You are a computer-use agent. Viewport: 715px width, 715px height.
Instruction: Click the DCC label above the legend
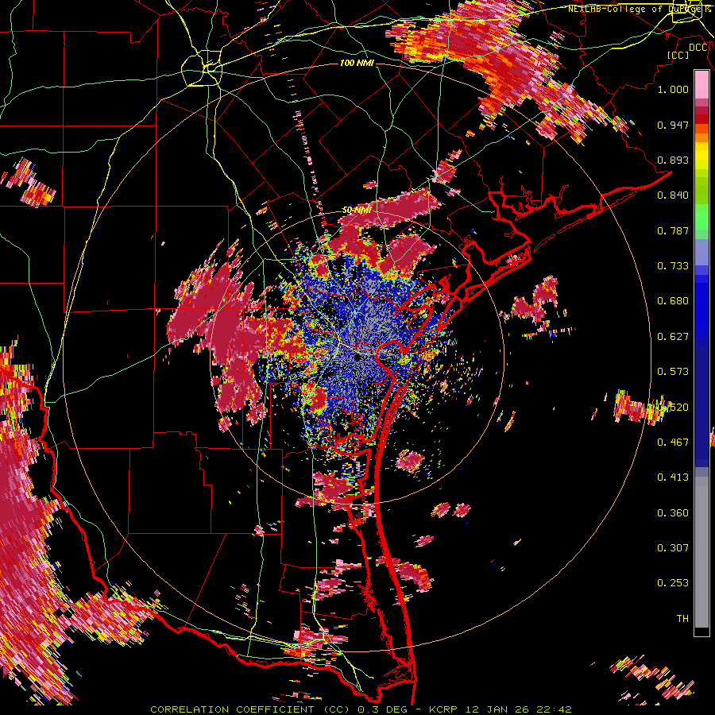click(698, 48)
